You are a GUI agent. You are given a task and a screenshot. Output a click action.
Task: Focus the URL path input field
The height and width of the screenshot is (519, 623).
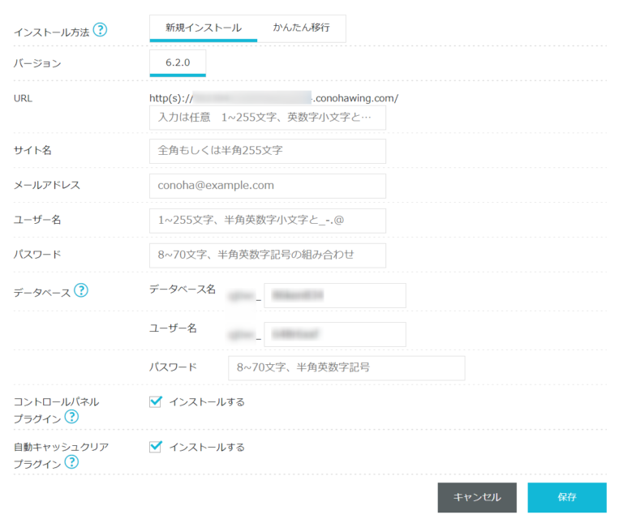tap(268, 118)
